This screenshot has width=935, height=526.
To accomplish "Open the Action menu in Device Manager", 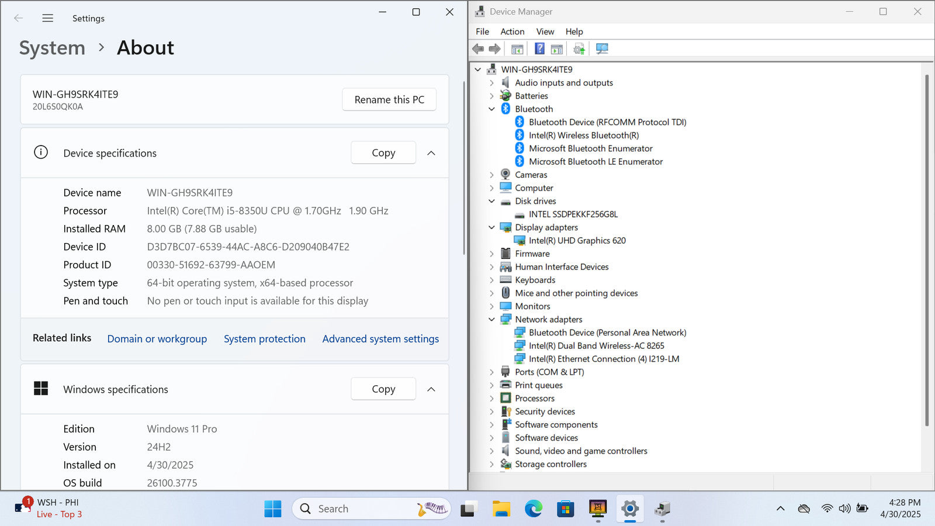I will click(x=512, y=32).
